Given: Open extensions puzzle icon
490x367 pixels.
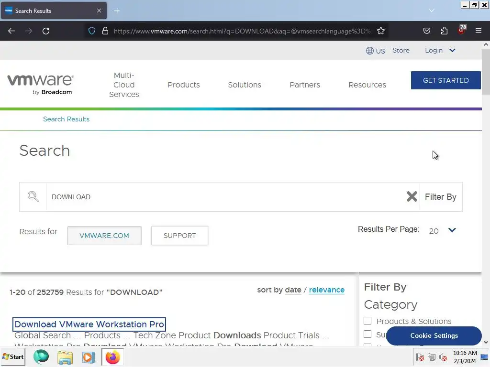Looking at the screenshot, I should tap(444, 31).
